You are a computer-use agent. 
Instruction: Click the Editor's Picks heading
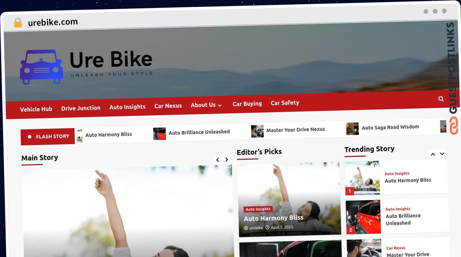click(x=259, y=152)
